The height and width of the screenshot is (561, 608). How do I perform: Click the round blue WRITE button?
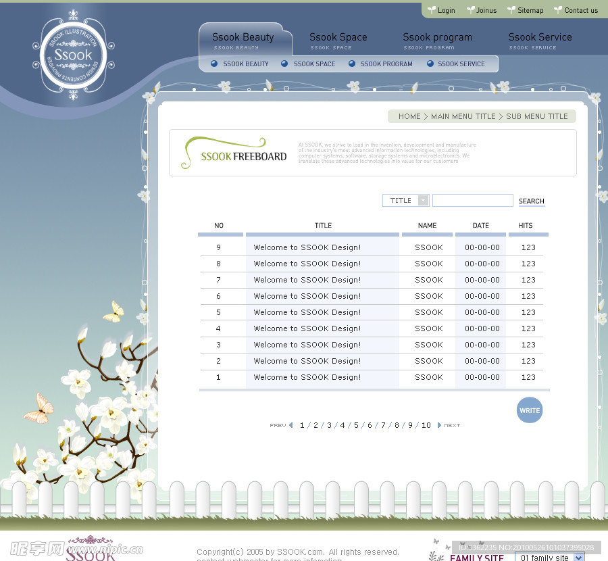(530, 410)
